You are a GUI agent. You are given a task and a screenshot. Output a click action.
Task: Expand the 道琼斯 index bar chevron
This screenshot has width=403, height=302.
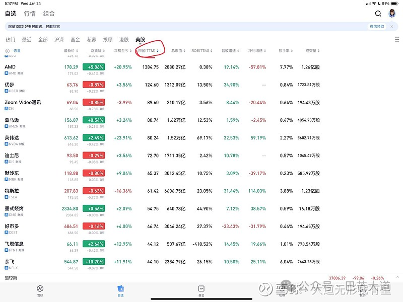[397, 277]
